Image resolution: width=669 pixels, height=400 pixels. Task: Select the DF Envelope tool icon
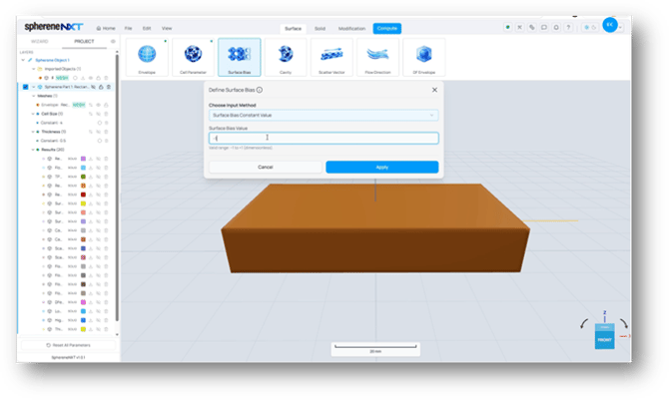coord(423,57)
